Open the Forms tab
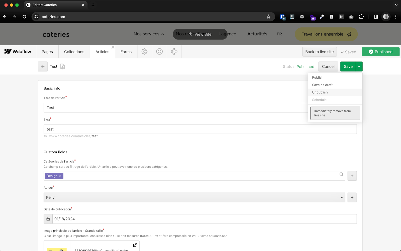Image resolution: width=401 pixels, height=251 pixels. (x=126, y=52)
